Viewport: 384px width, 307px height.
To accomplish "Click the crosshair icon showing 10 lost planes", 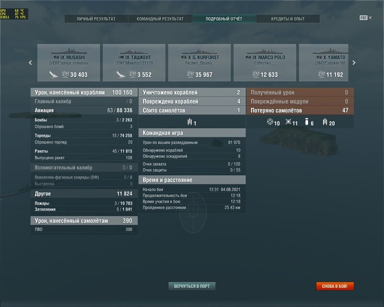I will (x=270, y=122).
